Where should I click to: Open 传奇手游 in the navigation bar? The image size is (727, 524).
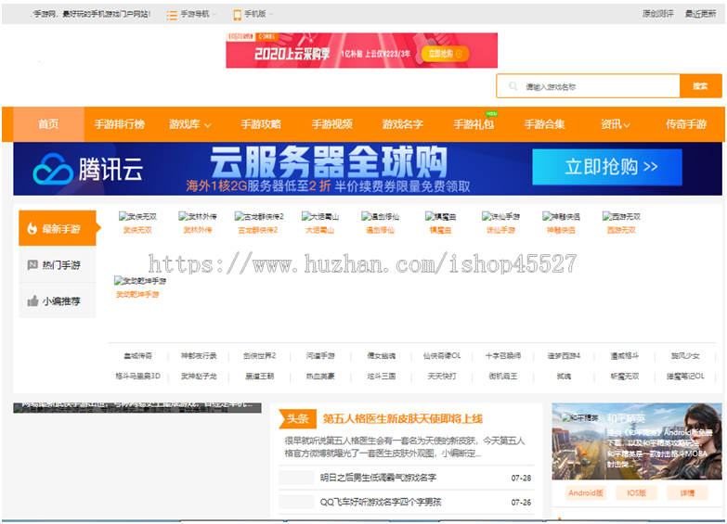[x=686, y=124]
